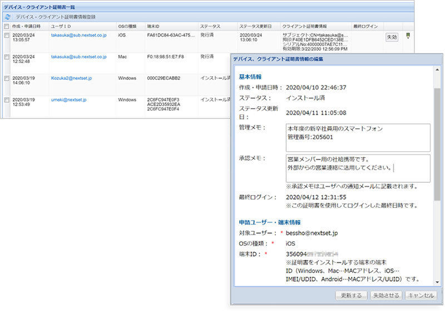Open デバイス・クライアント証明書情報登録 in toolbar
The height and width of the screenshot is (314, 445).
[55, 17]
